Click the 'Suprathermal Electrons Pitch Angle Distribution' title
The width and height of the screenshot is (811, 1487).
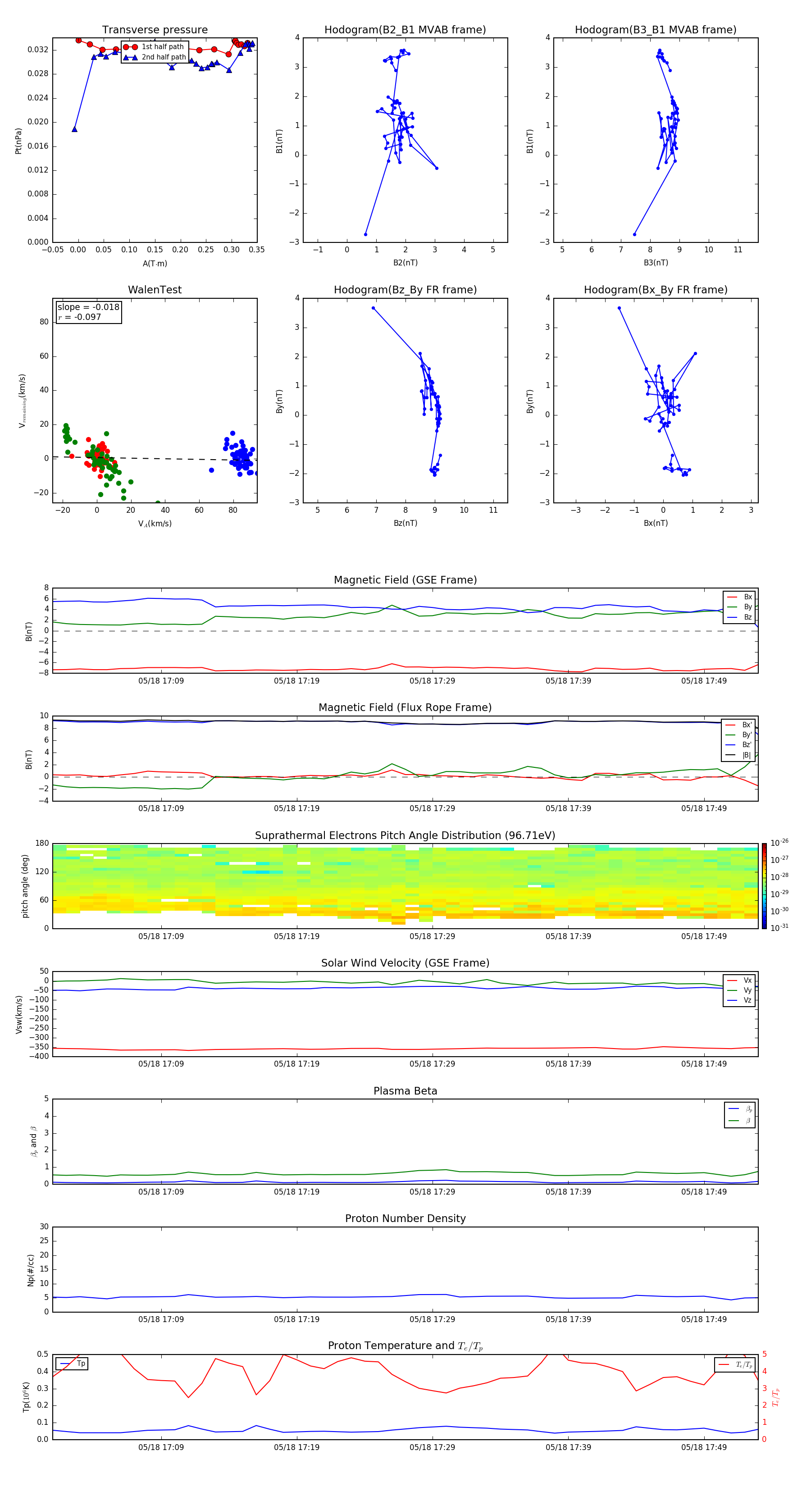click(x=405, y=835)
